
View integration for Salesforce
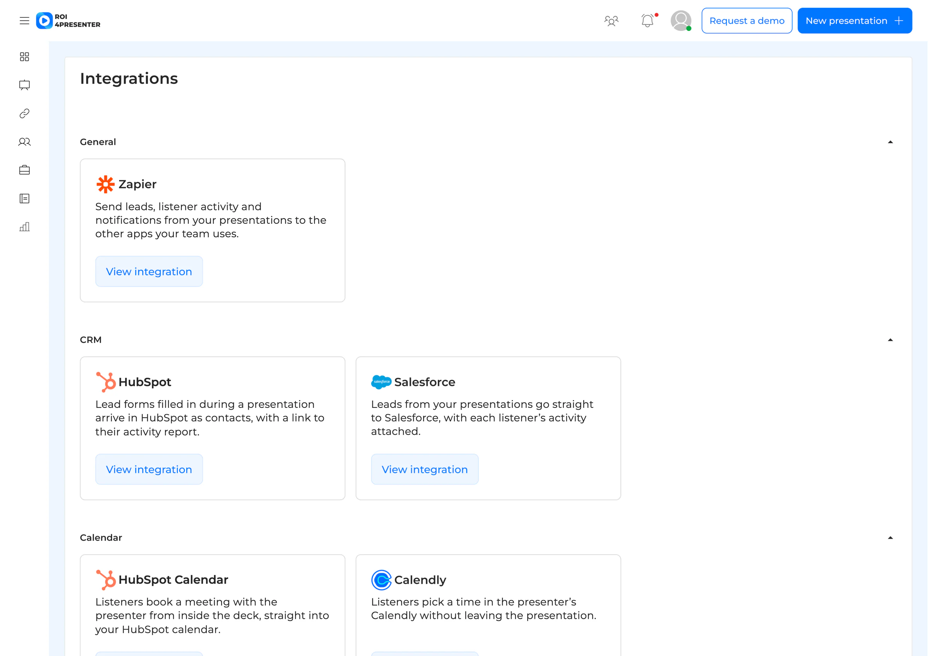pyautogui.click(x=425, y=469)
